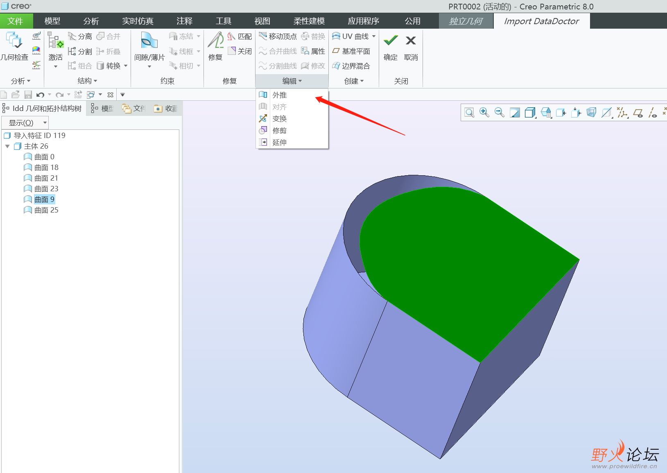
Task: Switch to the 视图 ribbon tab
Action: click(x=262, y=21)
